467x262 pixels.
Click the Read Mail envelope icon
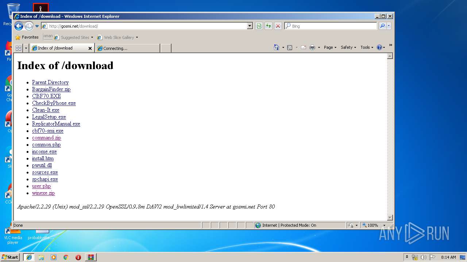pos(303,47)
